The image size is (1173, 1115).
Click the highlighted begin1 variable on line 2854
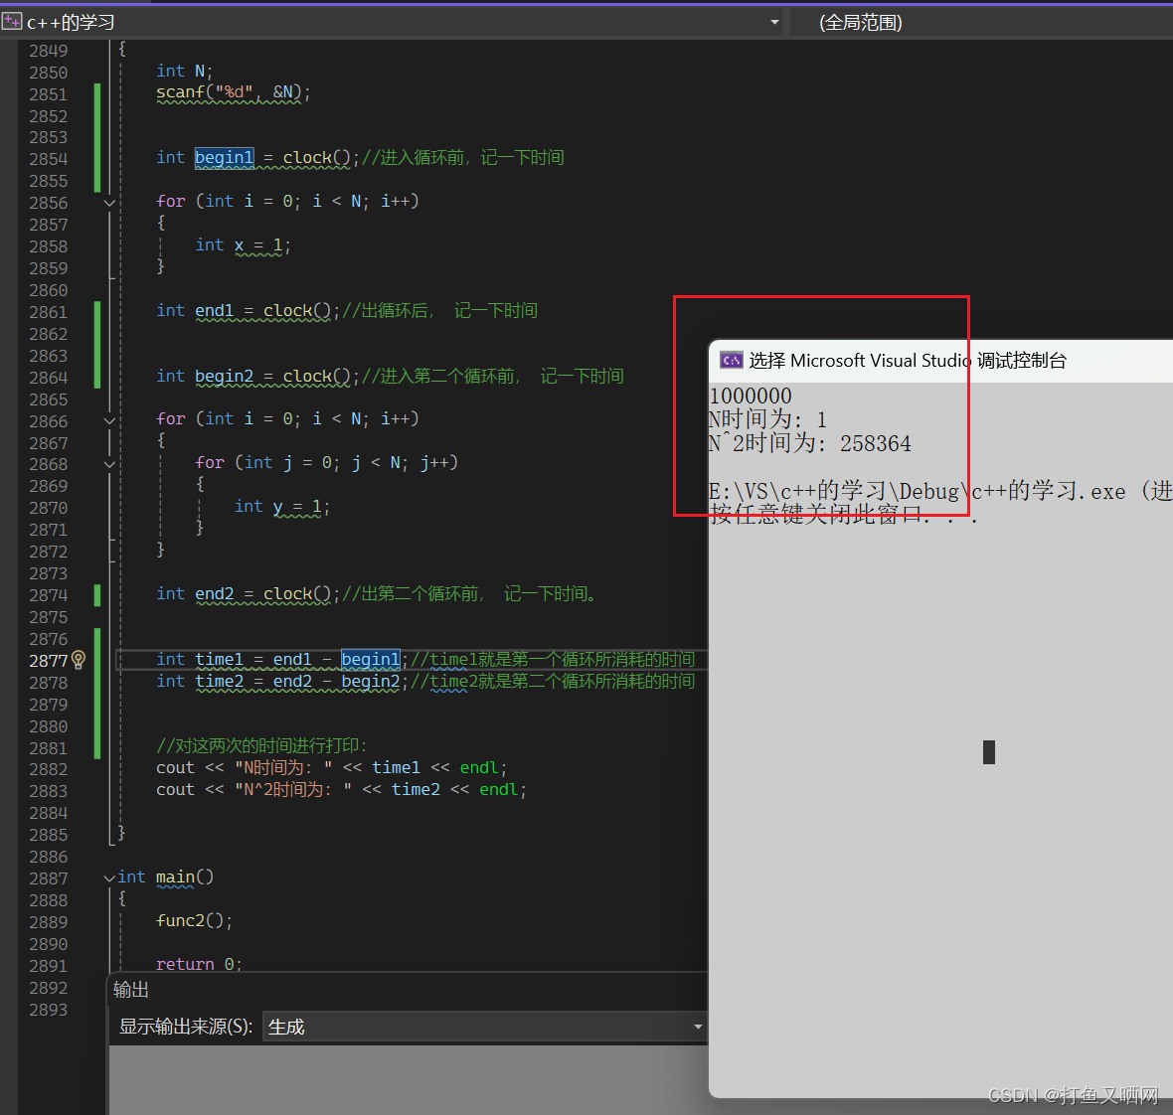[225, 158]
